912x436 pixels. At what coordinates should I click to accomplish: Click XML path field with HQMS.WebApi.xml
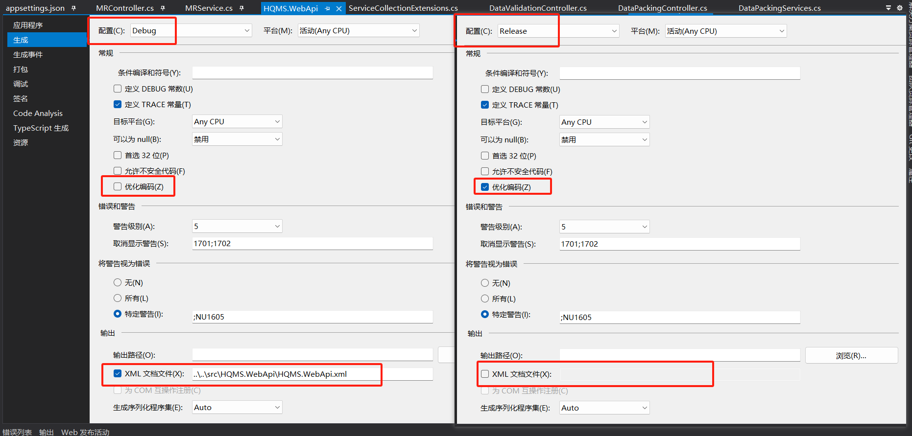(312, 374)
